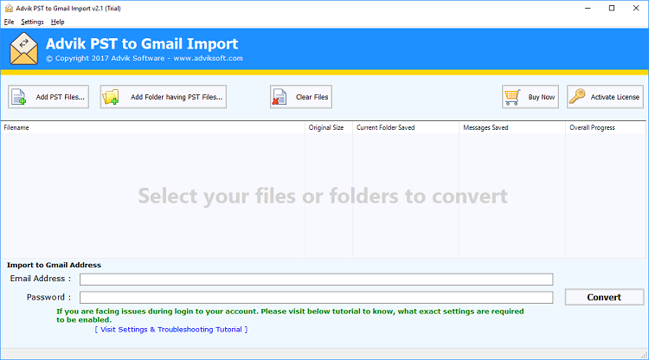This screenshot has height=360, width=649.
Task: Click the Advik envelope logo in banner
Action: [24, 48]
